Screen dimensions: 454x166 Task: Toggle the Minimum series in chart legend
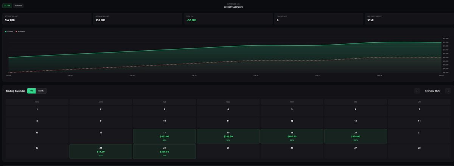pyautogui.click(x=20, y=31)
